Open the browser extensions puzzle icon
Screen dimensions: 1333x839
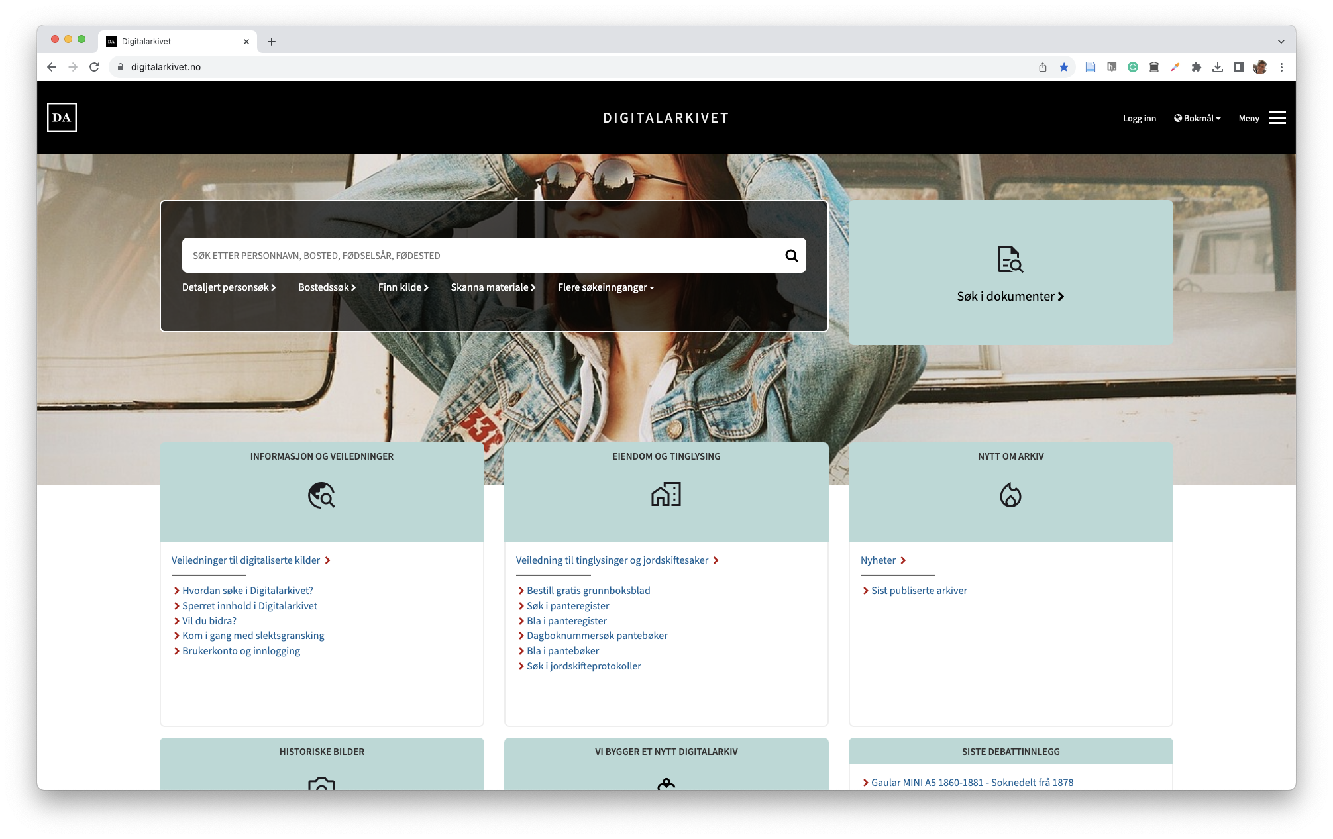tap(1197, 67)
